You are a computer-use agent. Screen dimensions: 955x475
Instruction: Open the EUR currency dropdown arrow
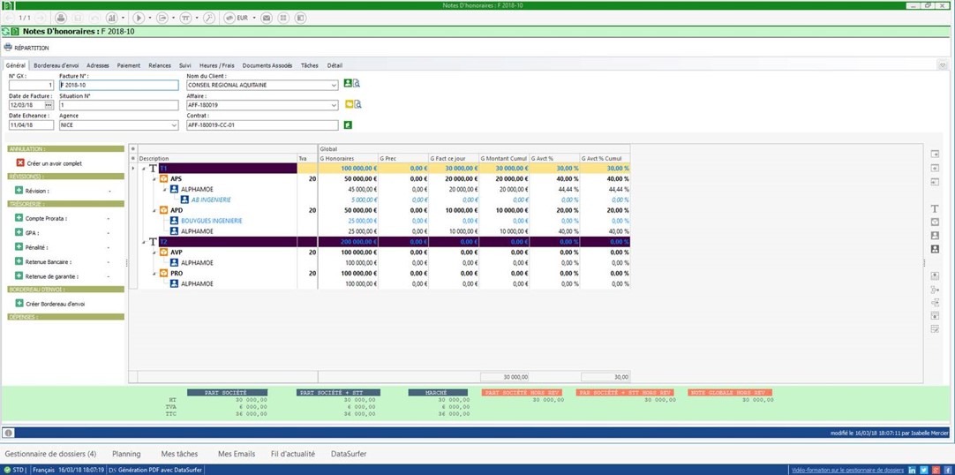point(254,18)
